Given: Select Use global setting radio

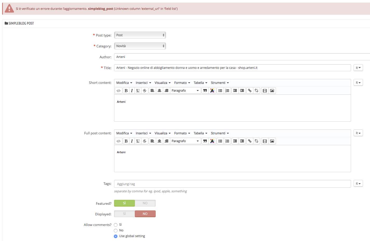Looking at the screenshot, I should tap(116, 236).
